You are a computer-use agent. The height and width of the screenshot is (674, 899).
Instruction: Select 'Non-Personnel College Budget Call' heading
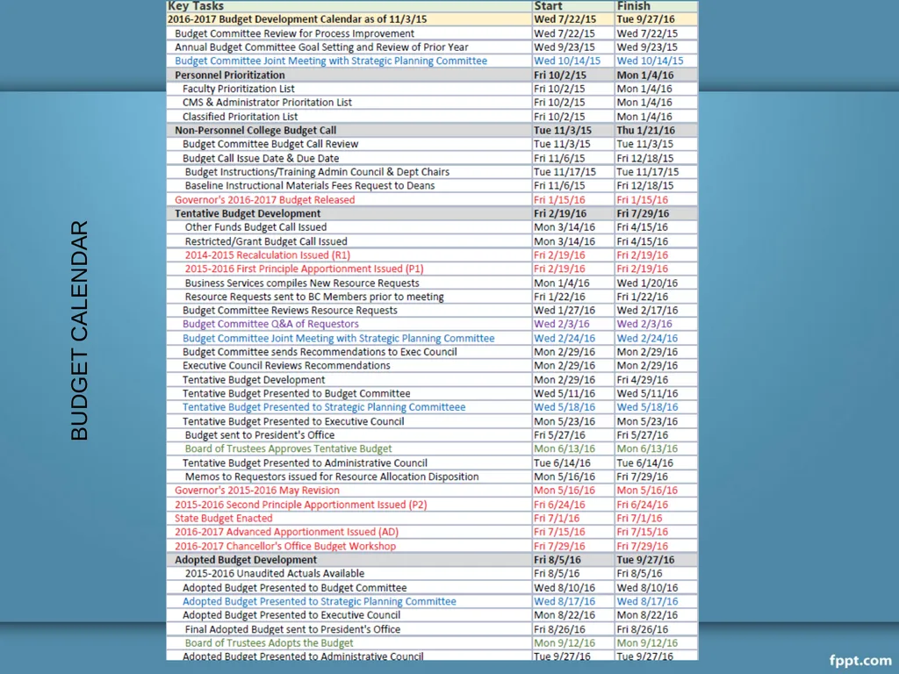point(255,130)
